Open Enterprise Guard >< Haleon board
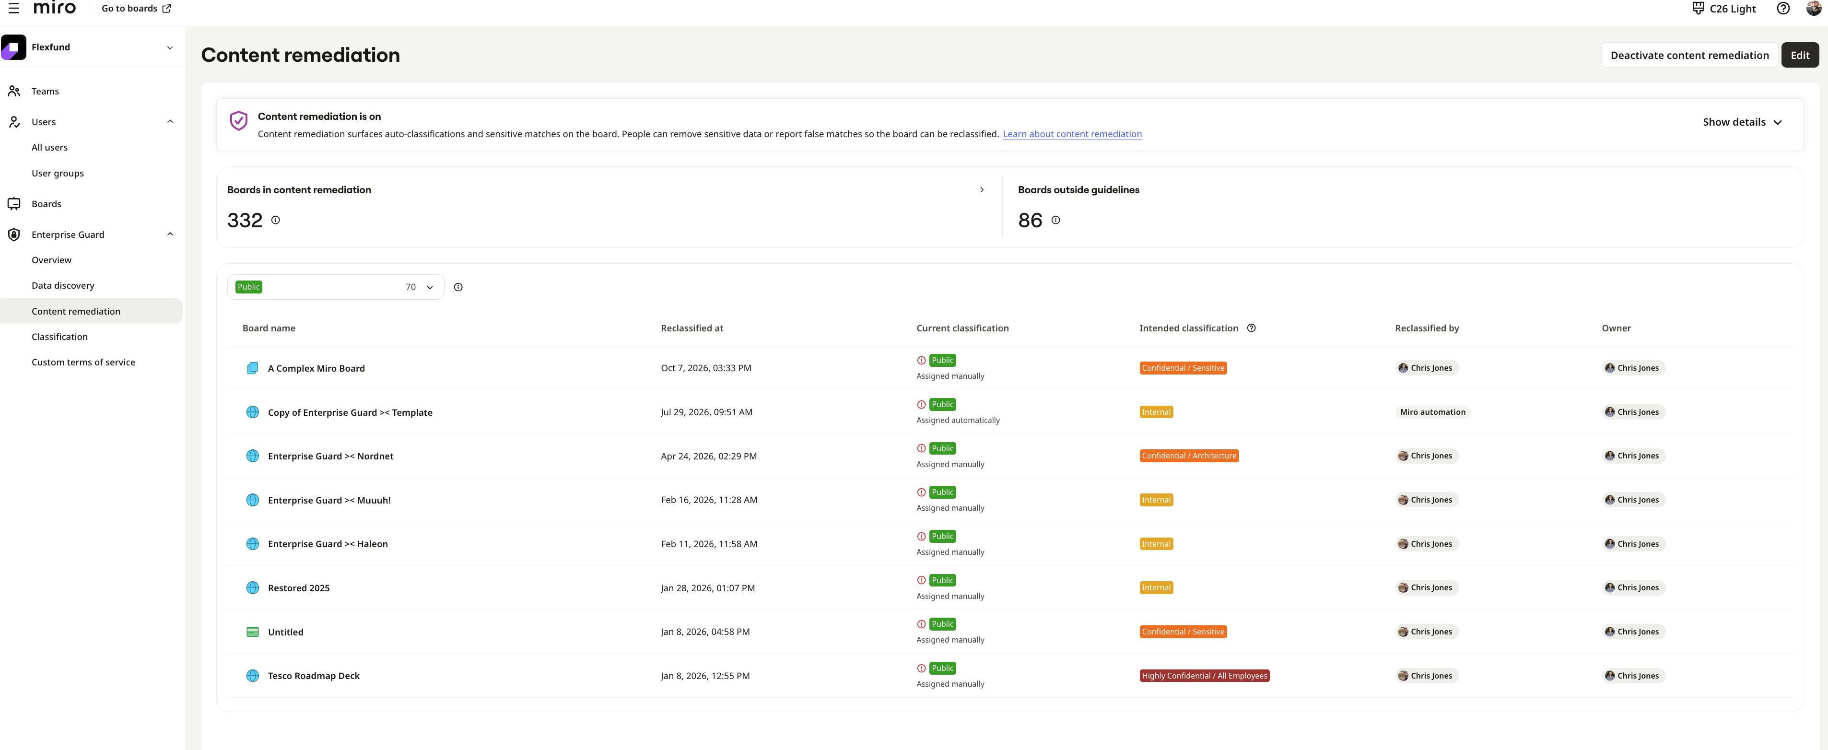The image size is (1828, 750). click(327, 544)
